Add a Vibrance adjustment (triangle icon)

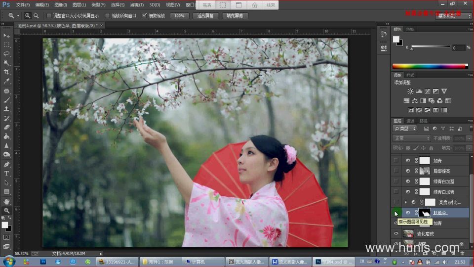(x=444, y=91)
